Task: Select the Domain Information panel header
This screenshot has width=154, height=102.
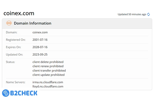Action: tap(77, 23)
